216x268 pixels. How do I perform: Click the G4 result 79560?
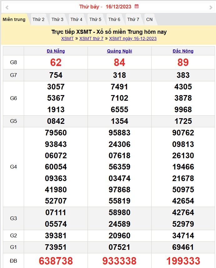click(56, 133)
